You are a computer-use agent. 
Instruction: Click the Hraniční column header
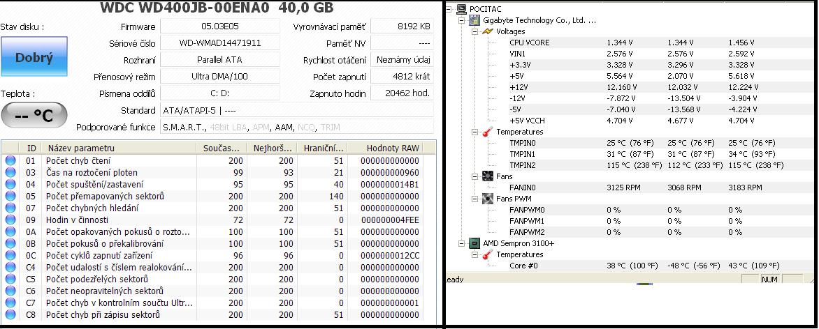[x=323, y=148]
